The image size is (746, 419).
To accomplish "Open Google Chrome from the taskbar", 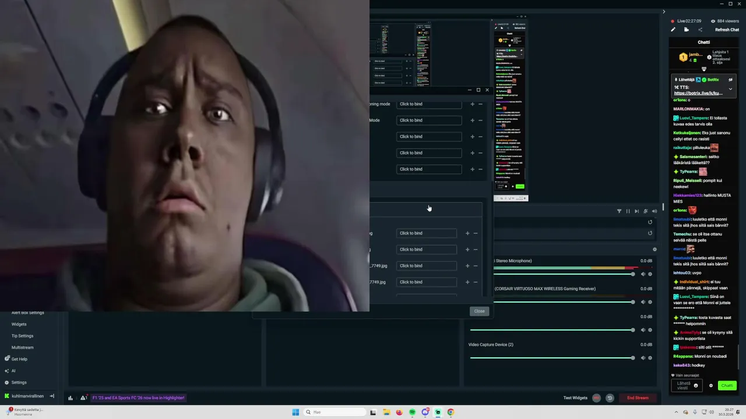I will pos(451,412).
